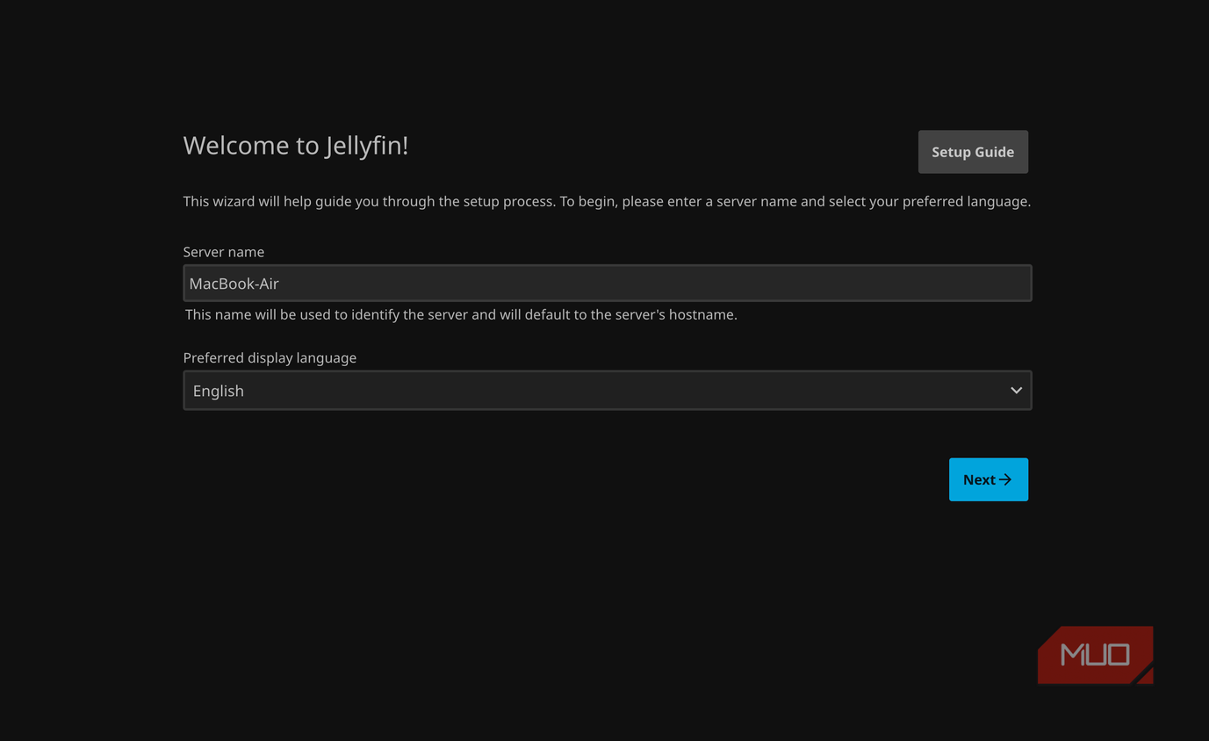Click the 'Server name' label

[x=224, y=252]
